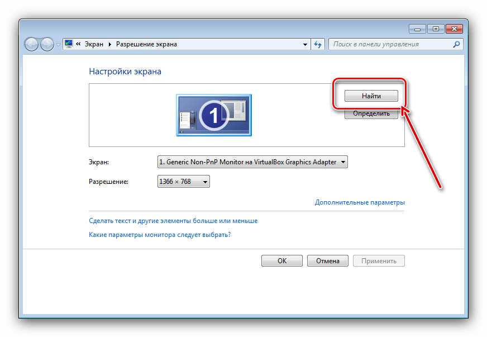Open Сделать текст и другие элементы больше link
Viewport: 487px width, 337px height.
point(173,221)
